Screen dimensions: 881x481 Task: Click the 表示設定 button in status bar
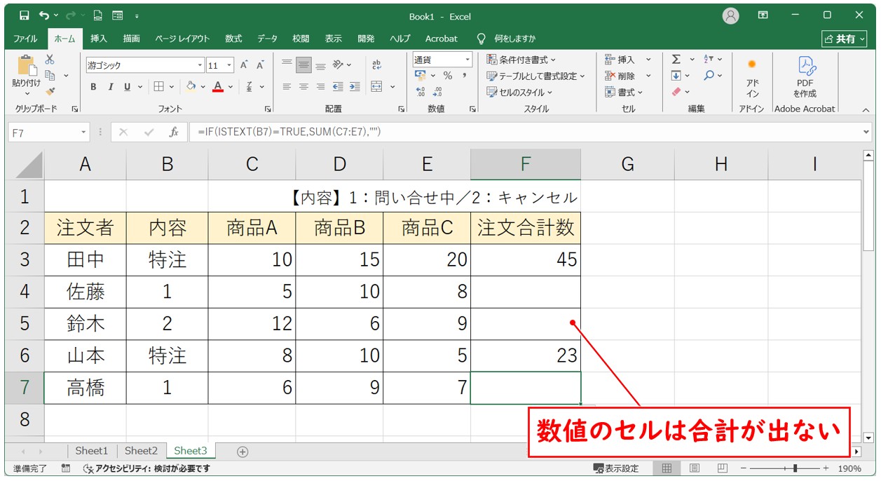(x=616, y=468)
